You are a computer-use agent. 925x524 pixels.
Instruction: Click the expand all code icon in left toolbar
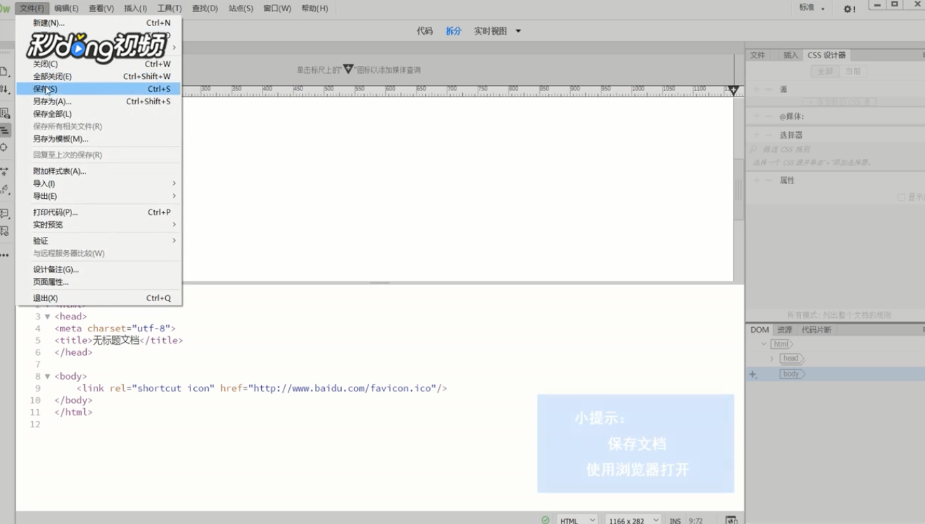point(4,172)
